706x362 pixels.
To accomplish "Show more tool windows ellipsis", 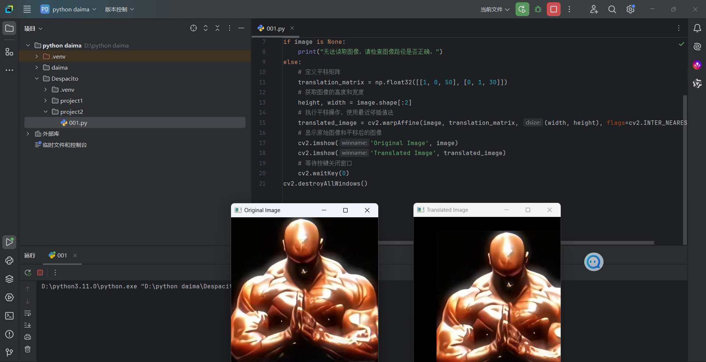I will click(x=9, y=70).
